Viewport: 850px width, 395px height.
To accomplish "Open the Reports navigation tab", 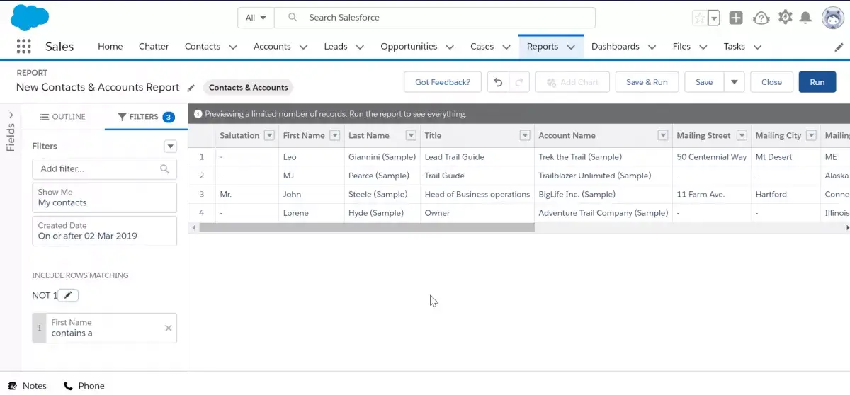I will [x=543, y=47].
